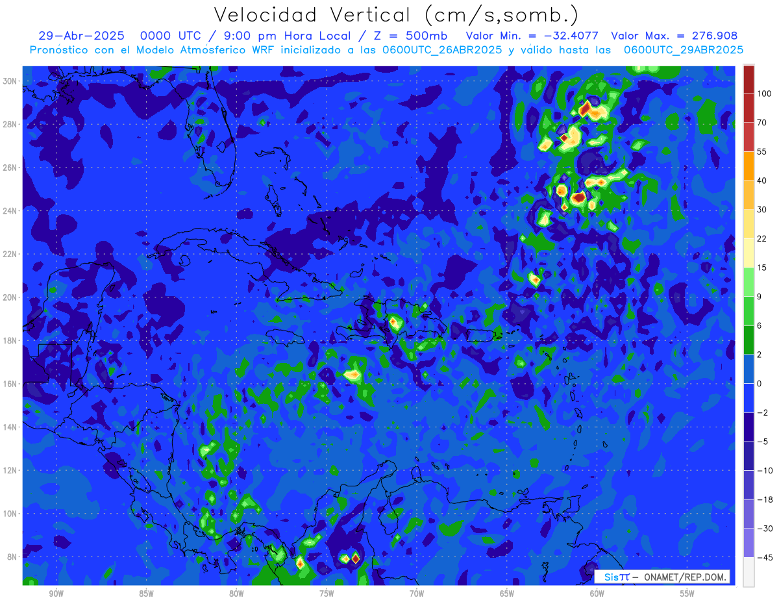Click the "18N" latitude label

click(11, 340)
